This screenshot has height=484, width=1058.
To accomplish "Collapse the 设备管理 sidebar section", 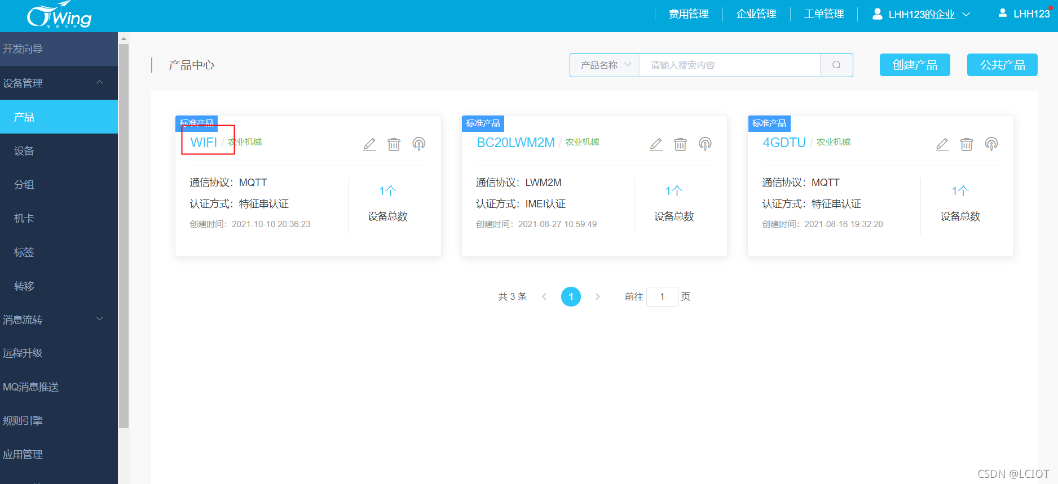I will click(x=59, y=83).
